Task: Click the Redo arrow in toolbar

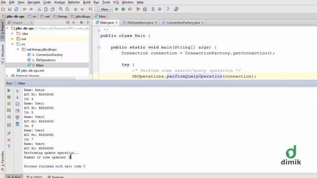Action: pos(31,9)
